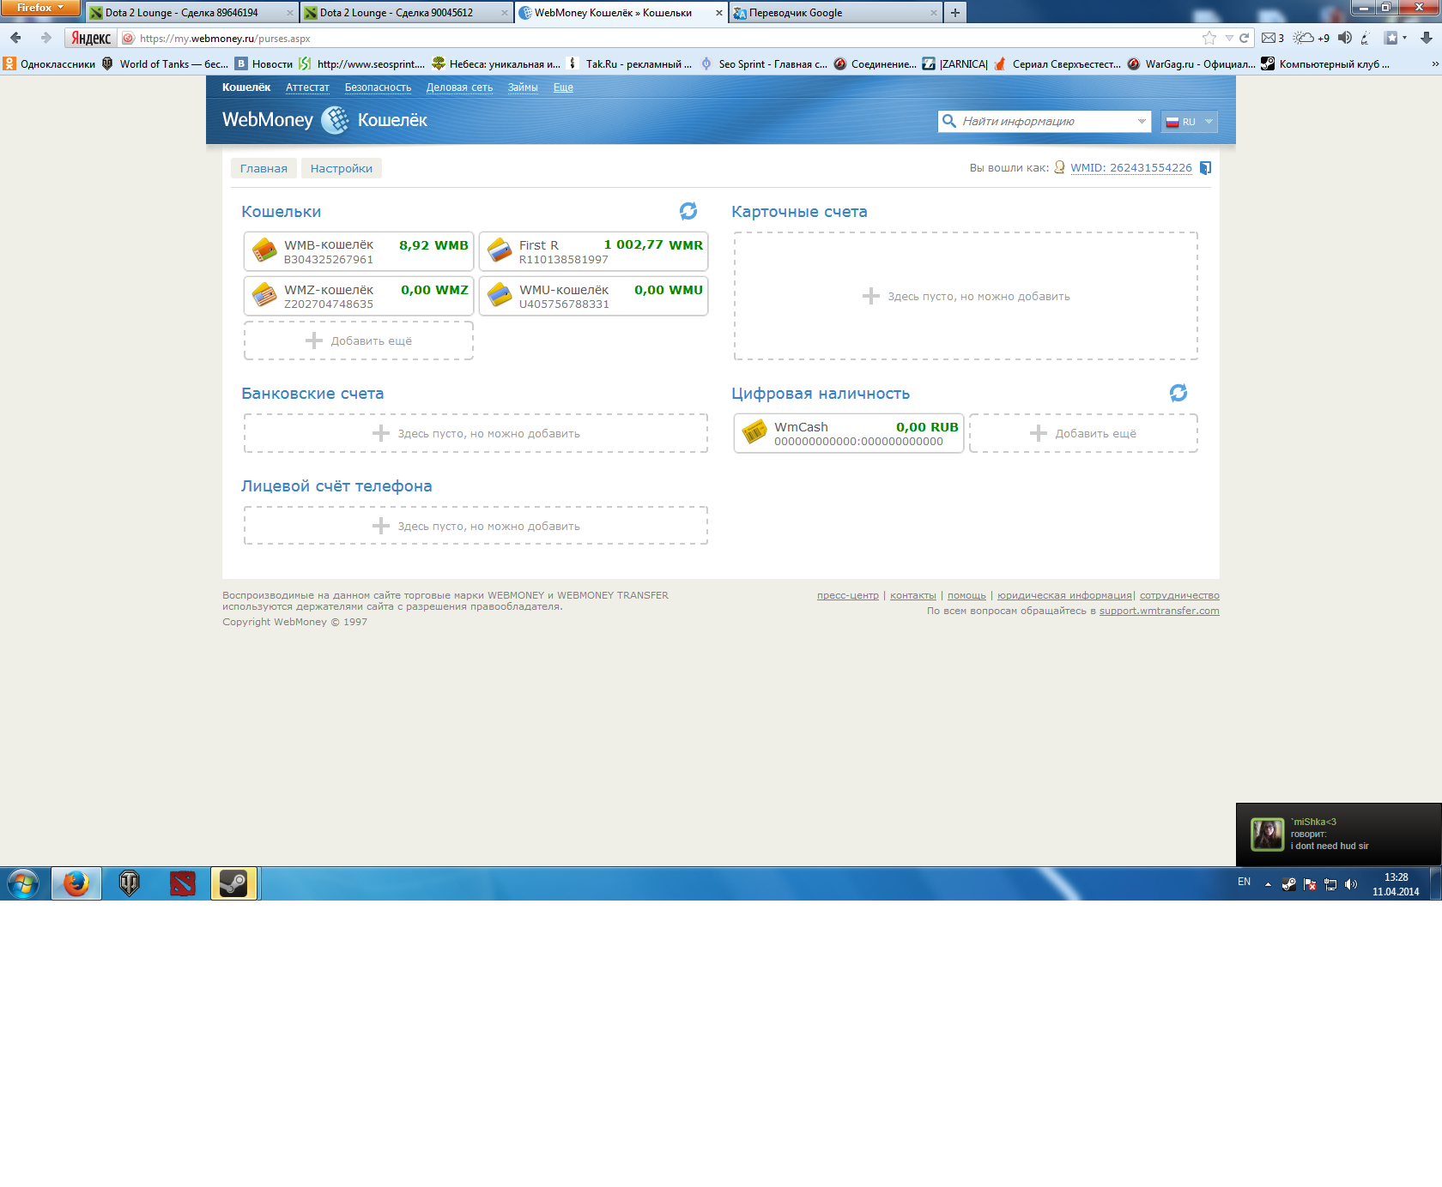Screen dimensions: 1442x1187
Task: Open the Займы menu item
Action: tap(523, 87)
